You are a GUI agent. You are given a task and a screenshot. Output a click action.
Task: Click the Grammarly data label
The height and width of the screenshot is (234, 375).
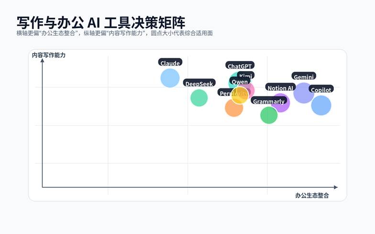coord(268,101)
